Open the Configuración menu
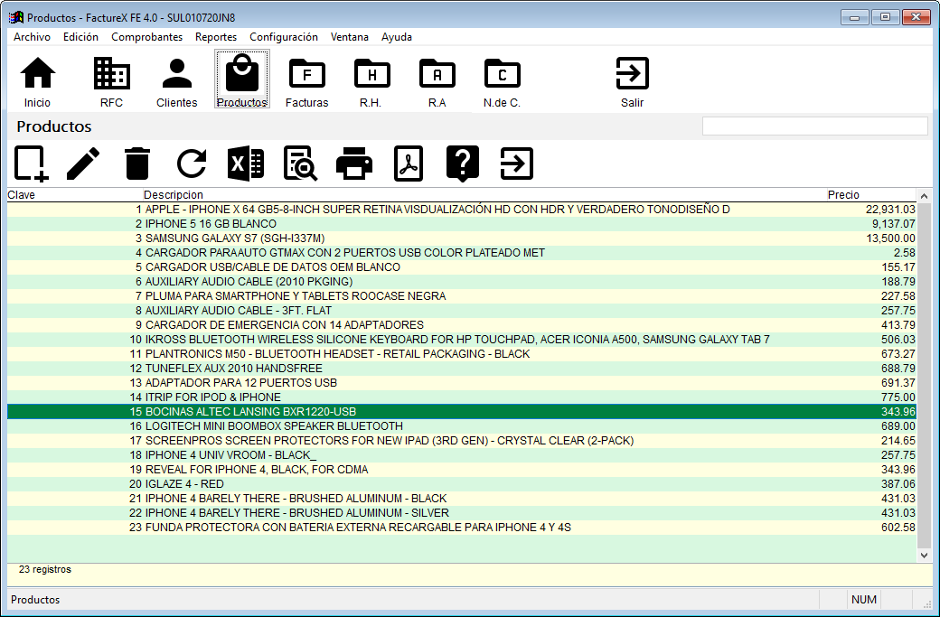This screenshot has height=617, width=940. [284, 37]
